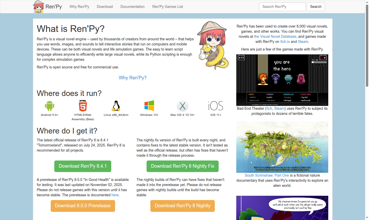The width and height of the screenshot is (369, 220).
Task: Click the Windows logo icon
Action: [149, 106]
